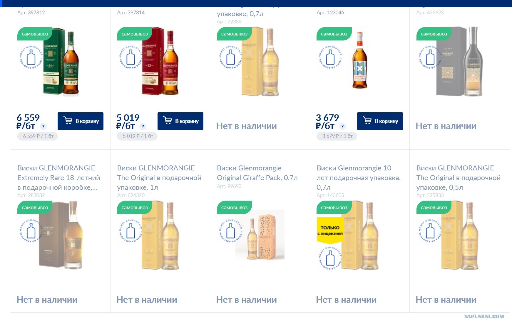Click the article number 'Арт. 525833'
This screenshot has width=512, height=325.
pos(430,195)
